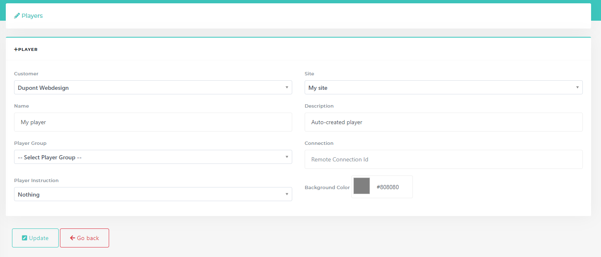
Task: Focus the Name field containing My player
Action: [x=153, y=122]
